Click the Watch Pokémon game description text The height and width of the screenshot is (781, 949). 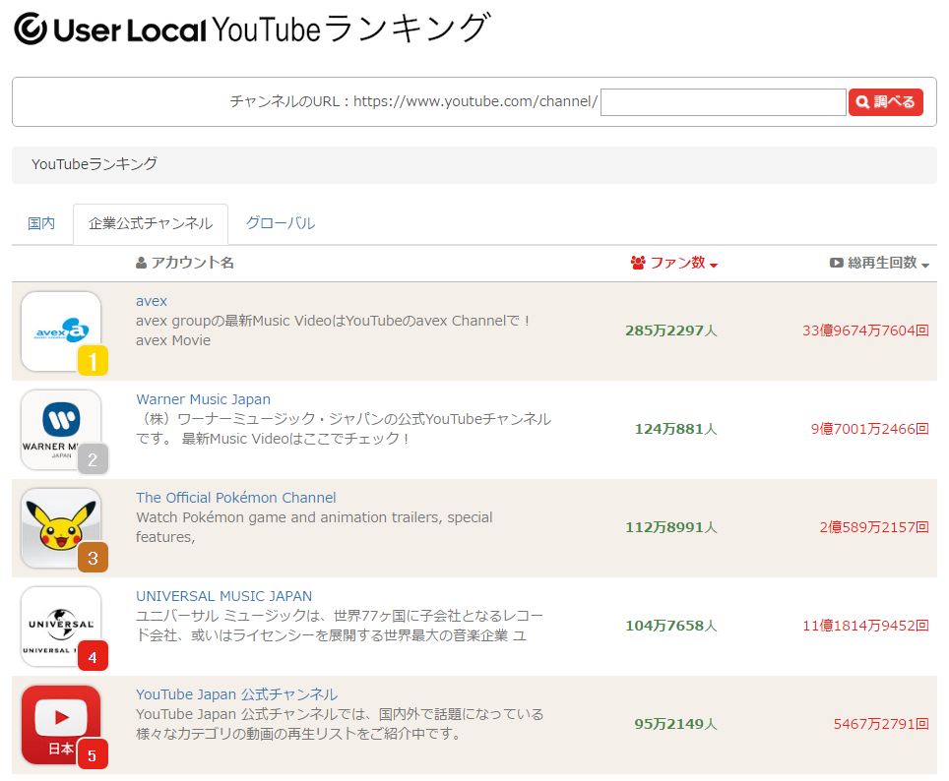click(x=314, y=527)
